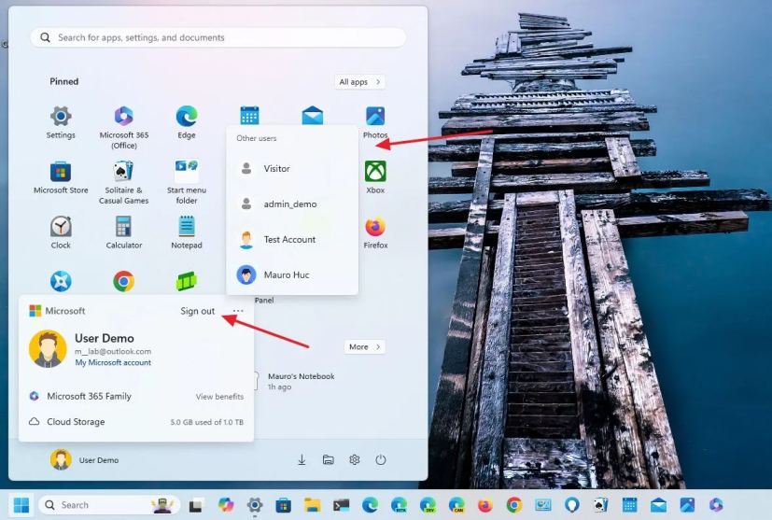Screen dimensions: 772x520
Task: Launch Copilot from the taskbar
Action: pyautogui.click(x=226, y=505)
